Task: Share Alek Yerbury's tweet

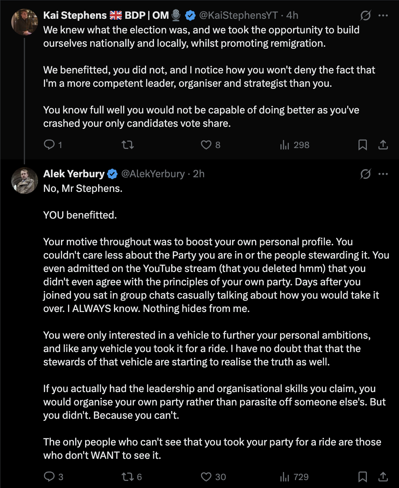Action: 383,476
